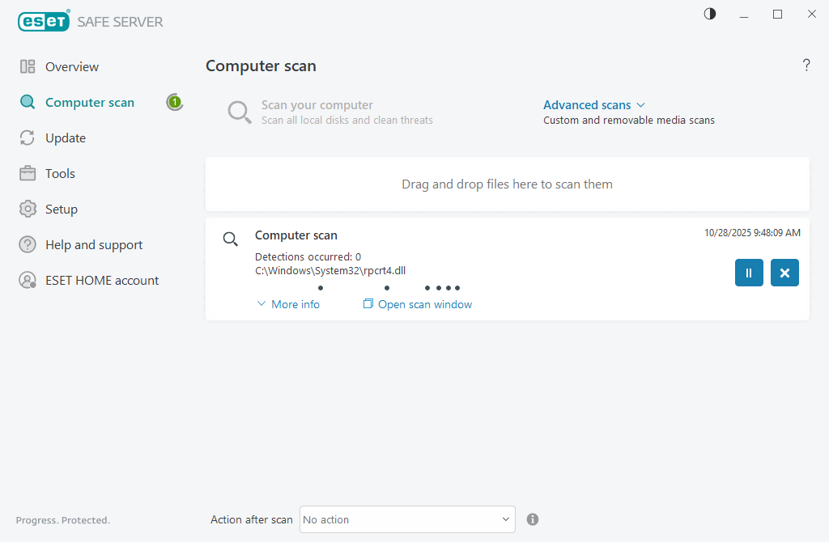Image resolution: width=829 pixels, height=542 pixels.
Task: Click the Open scan window link
Action: (x=418, y=304)
